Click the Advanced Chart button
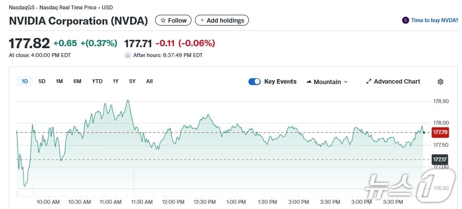Viewport: 462px width, 209px height. 397,82
